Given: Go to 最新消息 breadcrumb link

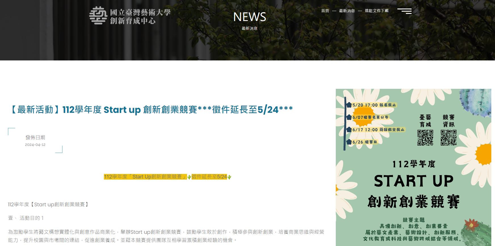Looking at the screenshot, I should pyautogui.click(x=347, y=11).
